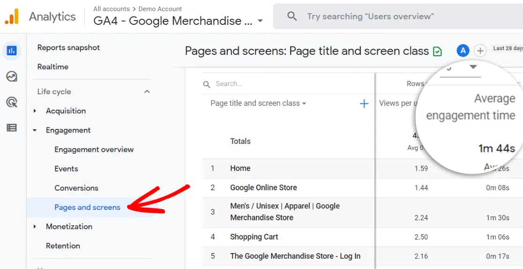The height and width of the screenshot is (269, 523).
Task: Select Pages and screens report
Action: click(87, 207)
